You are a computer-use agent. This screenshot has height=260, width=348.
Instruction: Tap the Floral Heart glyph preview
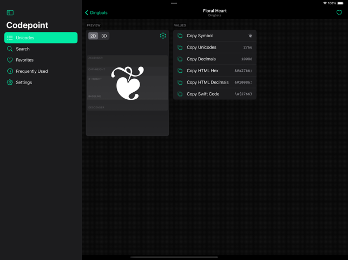127,83
